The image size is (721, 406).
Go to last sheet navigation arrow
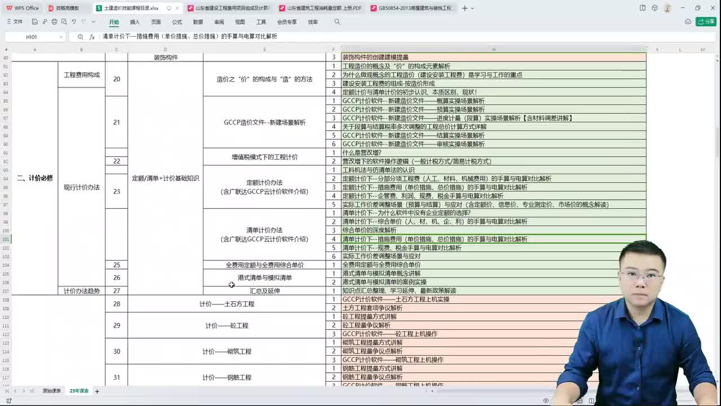[31, 391]
